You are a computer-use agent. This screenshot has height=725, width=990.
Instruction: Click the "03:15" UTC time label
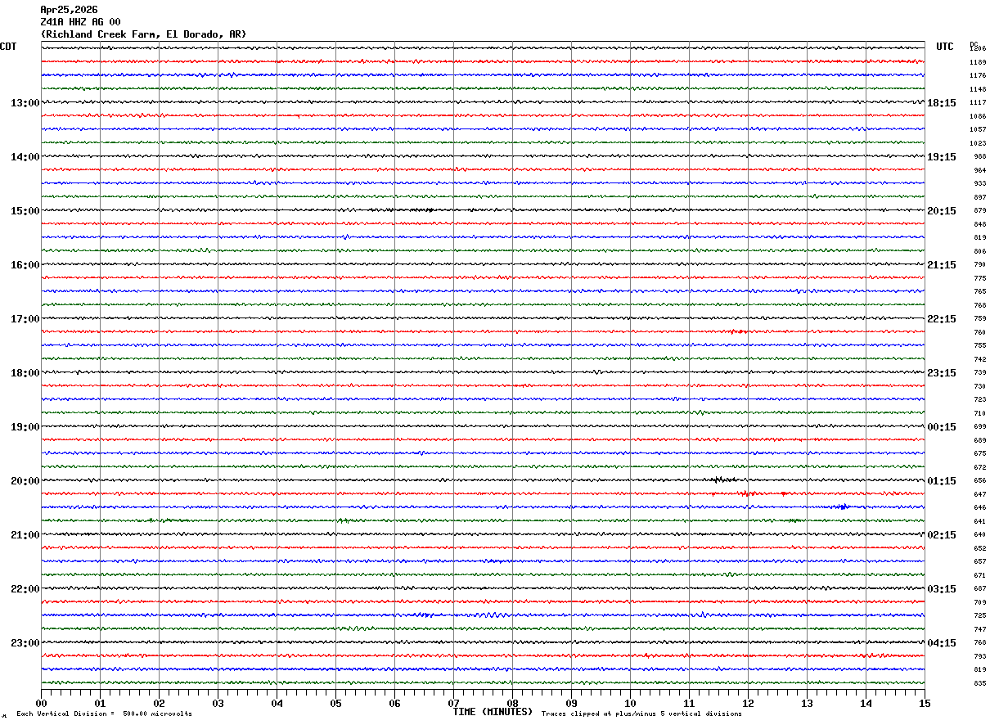942,589
